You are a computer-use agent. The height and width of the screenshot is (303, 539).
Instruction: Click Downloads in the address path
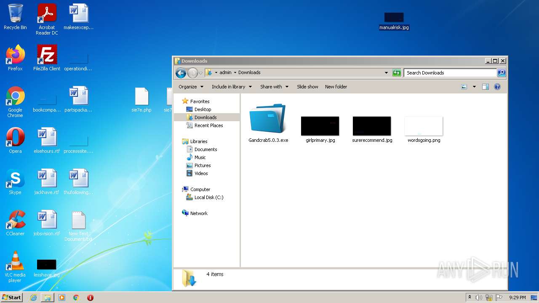point(249,72)
